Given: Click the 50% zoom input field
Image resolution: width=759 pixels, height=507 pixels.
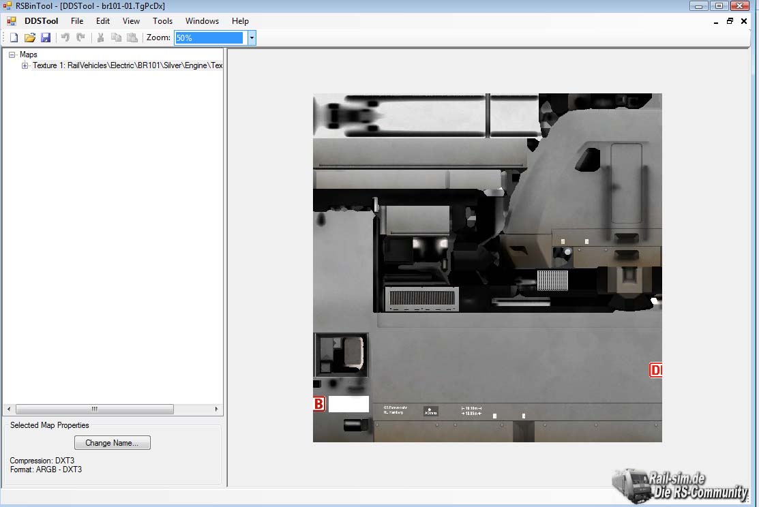Looking at the screenshot, I should [209, 38].
